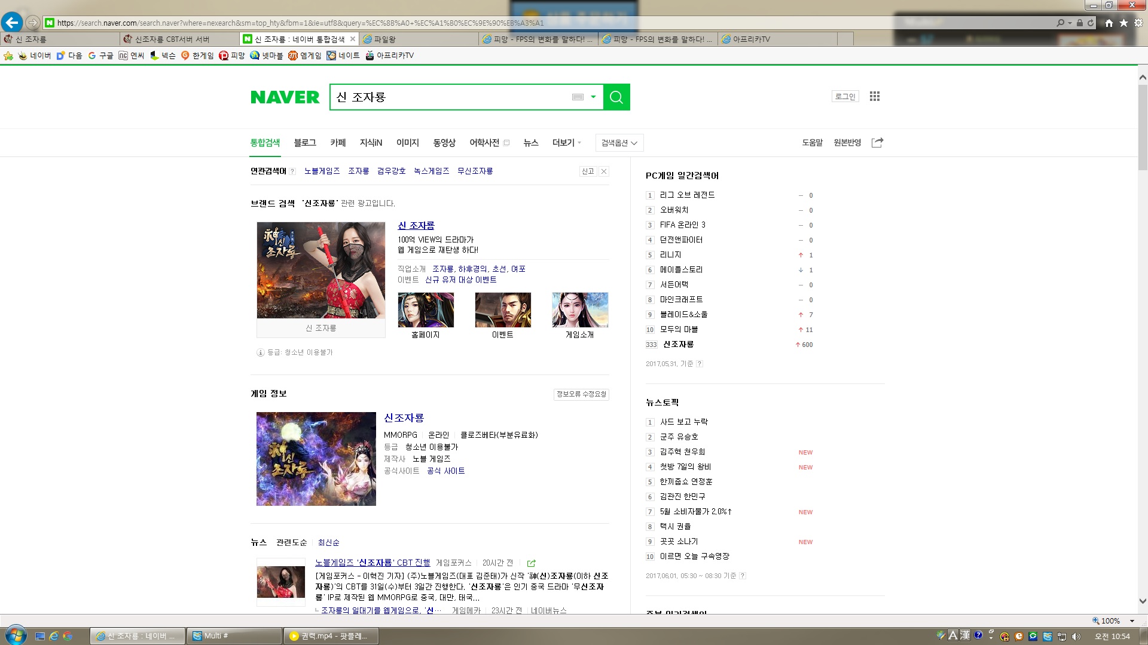Click the refresh icon in address bar
The width and height of the screenshot is (1148, 645).
click(1091, 23)
